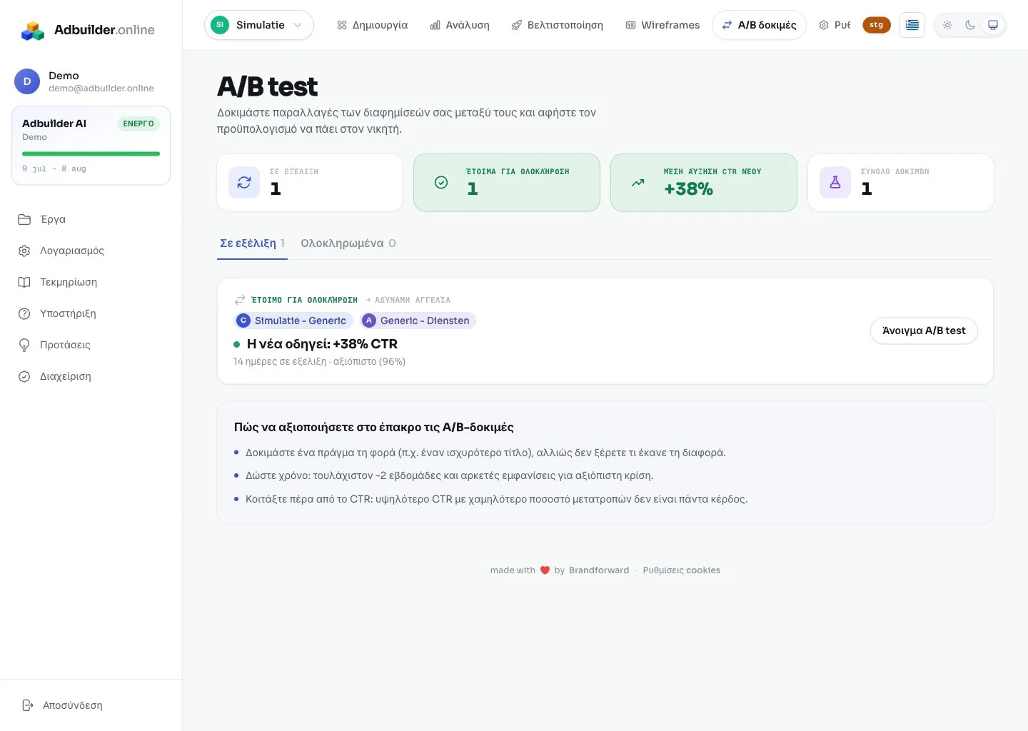Image resolution: width=1028 pixels, height=731 pixels.
Task: Click the blue C variant badge
Action: [243, 321]
